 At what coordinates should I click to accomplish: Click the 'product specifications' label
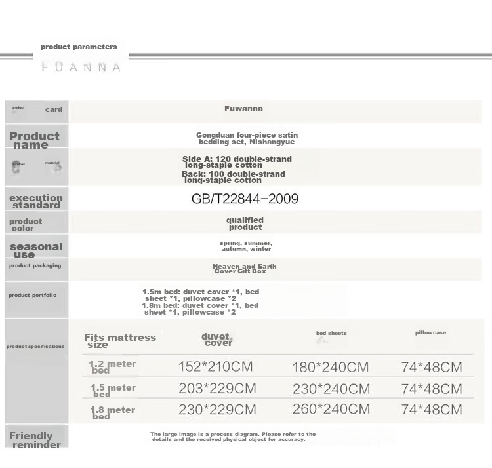(x=35, y=346)
